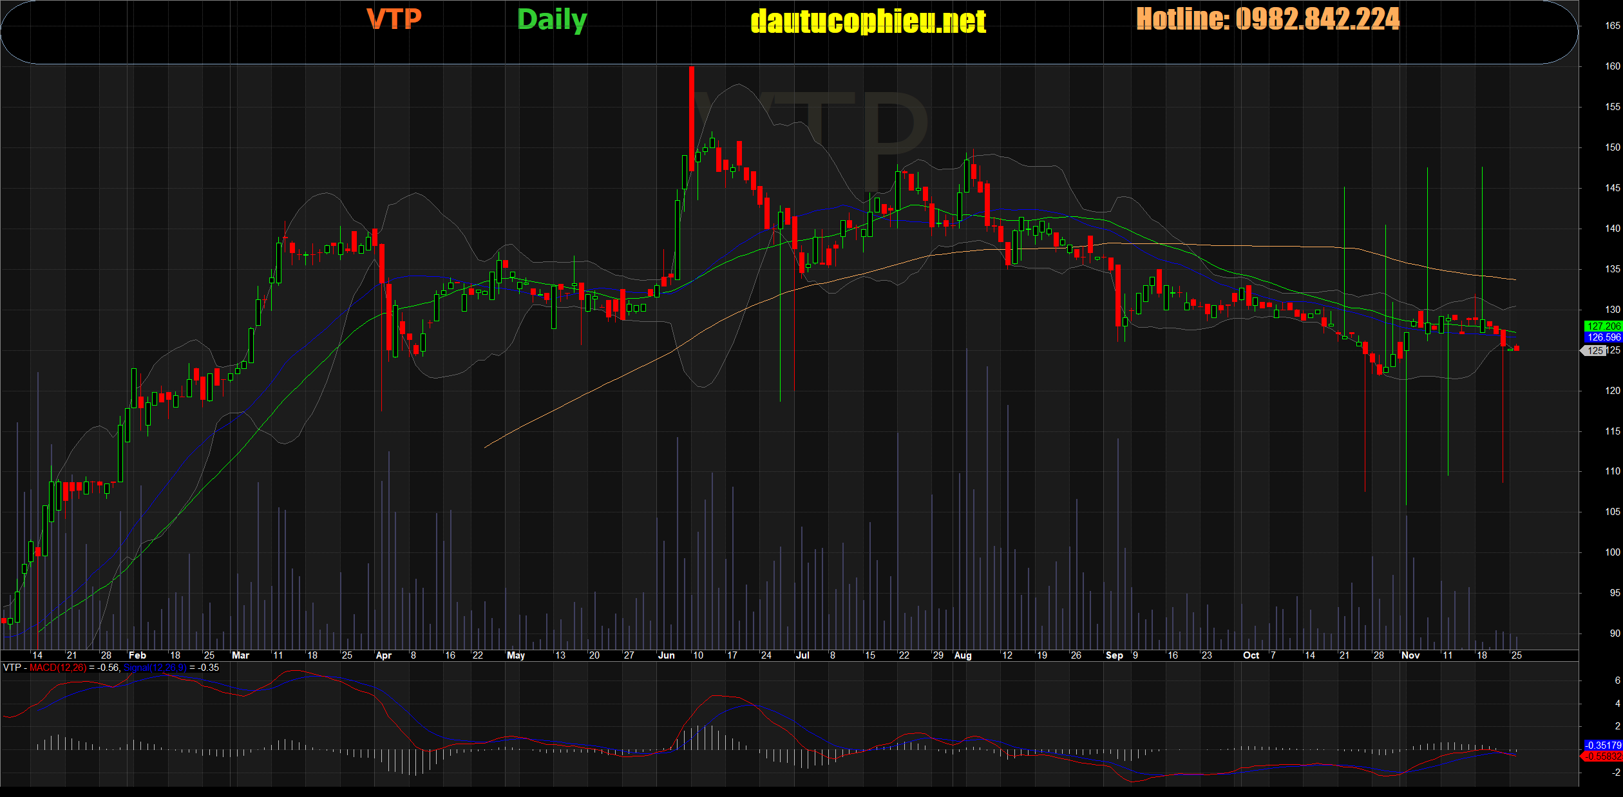Click the 155 price axis label

coord(1613,107)
